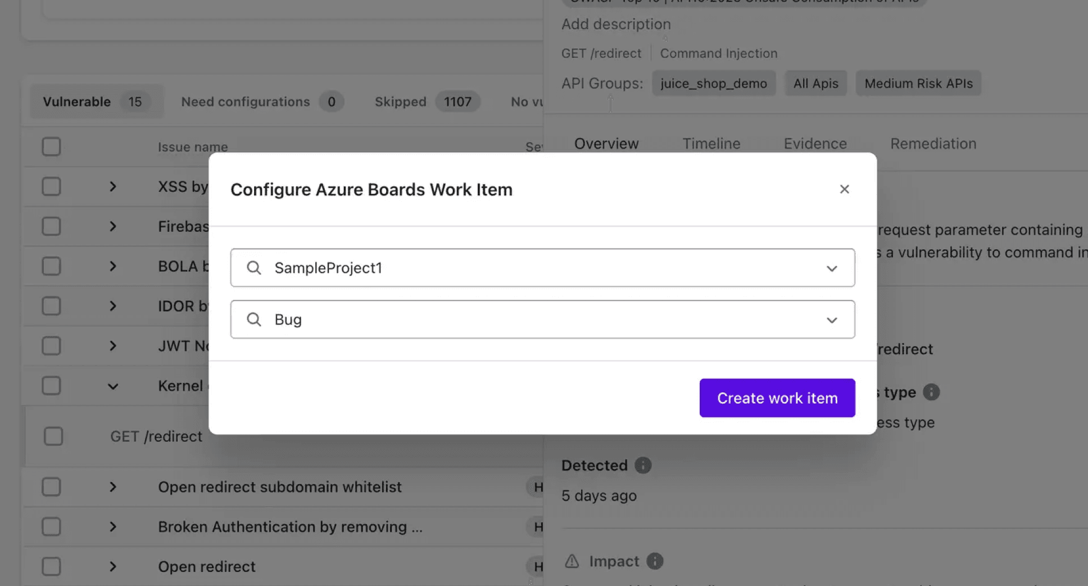Close the Configure Azure Boards dialog
The height and width of the screenshot is (586, 1088).
click(844, 189)
